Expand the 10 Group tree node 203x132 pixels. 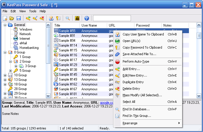tap(5, 75)
